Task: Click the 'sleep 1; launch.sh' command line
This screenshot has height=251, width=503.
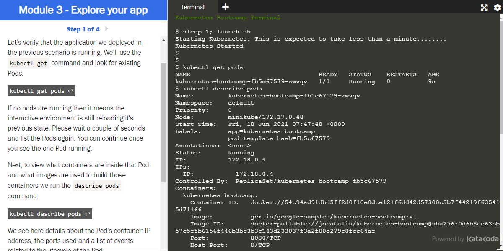Action: coord(213,32)
